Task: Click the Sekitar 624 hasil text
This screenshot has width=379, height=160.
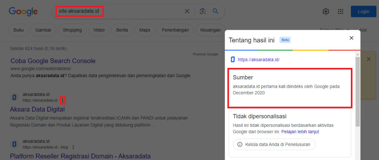Action: (x=38, y=49)
